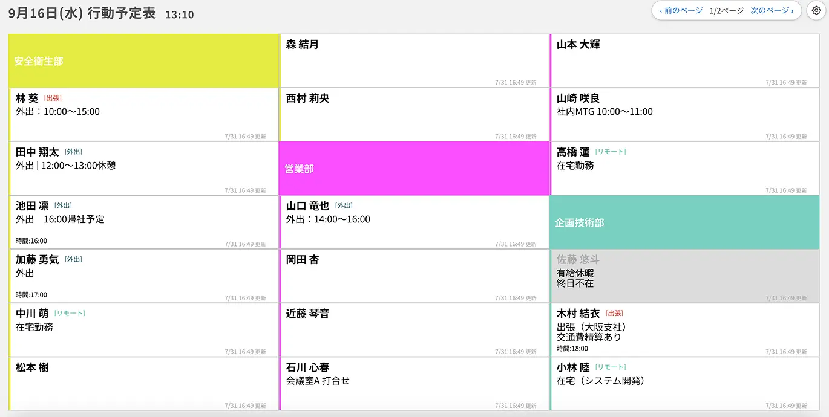Screen dimensions: 829x417
Task: Open 松本 樹 card
Action: tap(144, 384)
